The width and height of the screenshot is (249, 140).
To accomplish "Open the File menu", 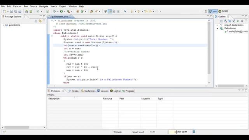I will point(3,7).
